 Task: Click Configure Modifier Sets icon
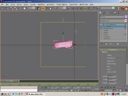click(118, 44)
